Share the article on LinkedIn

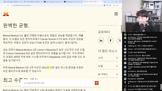[x=101, y=40]
